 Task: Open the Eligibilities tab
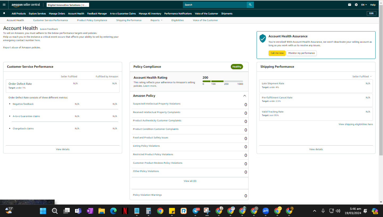pyautogui.click(x=178, y=20)
